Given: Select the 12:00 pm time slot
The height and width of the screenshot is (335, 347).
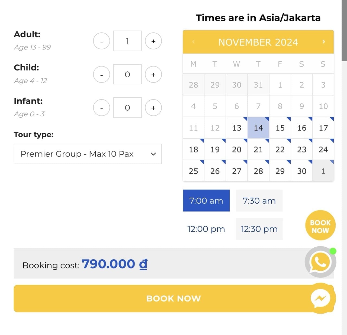Looking at the screenshot, I should pos(206,229).
